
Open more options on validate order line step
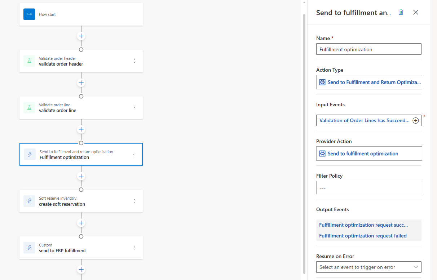pyautogui.click(x=134, y=107)
